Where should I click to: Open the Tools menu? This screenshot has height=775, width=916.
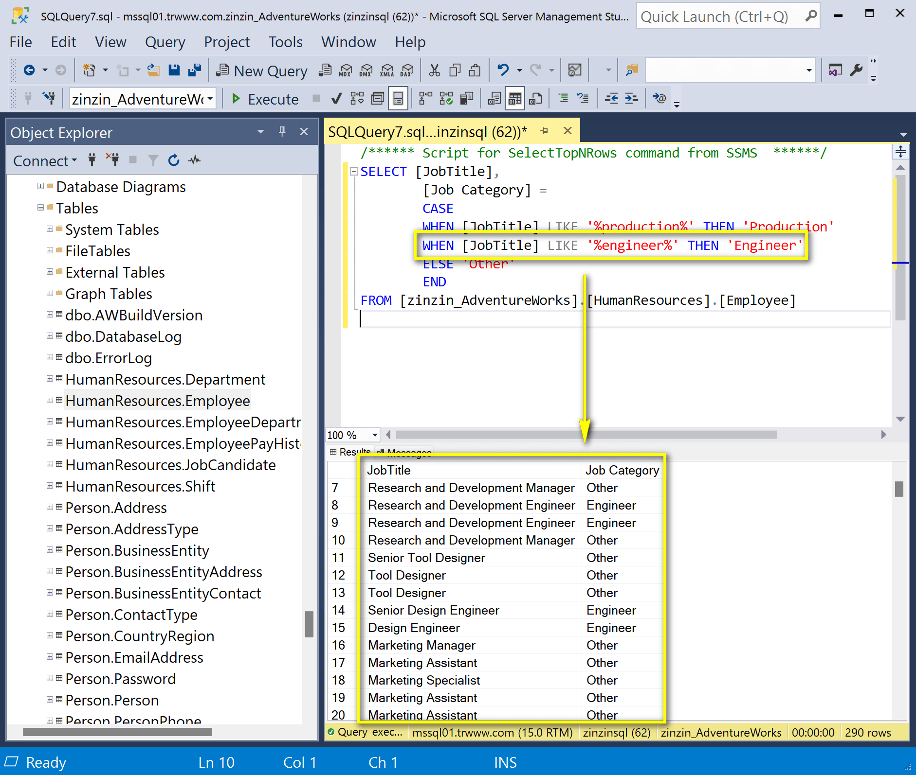[x=286, y=42]
